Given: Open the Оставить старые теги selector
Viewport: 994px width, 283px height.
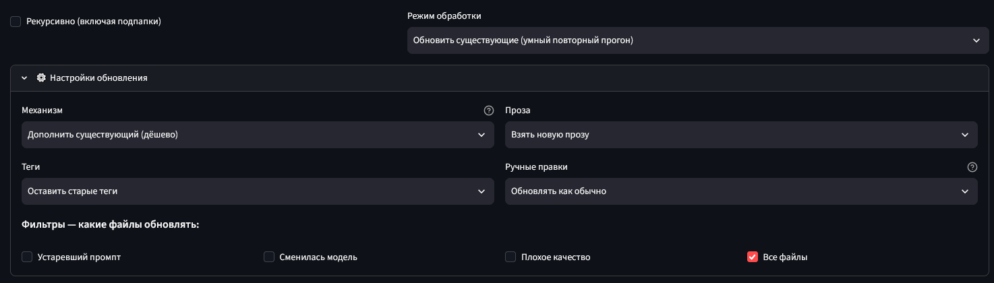Looking at the screenshot, I should pos(258,191).
